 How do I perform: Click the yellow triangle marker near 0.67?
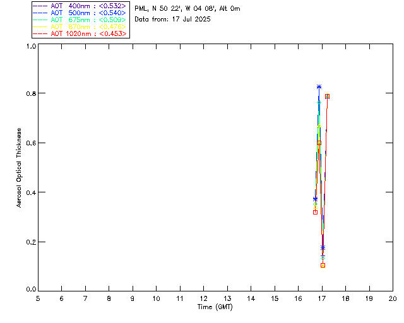[x=319, y=126]
